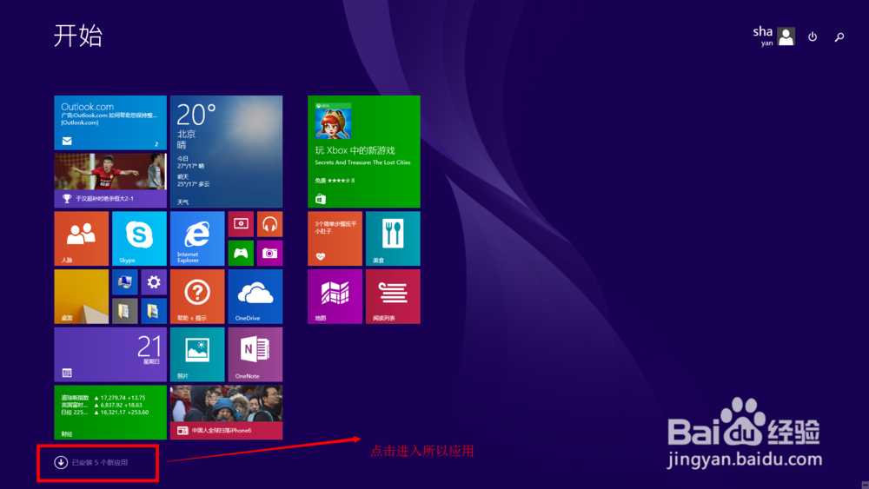869x489 pixels.
Task: Open the Food & Drink (美食) tile
Action: click(393, 239)
